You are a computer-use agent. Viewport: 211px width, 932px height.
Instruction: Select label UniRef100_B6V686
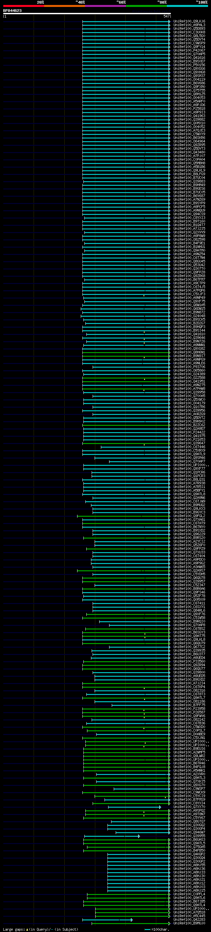point(189,83)
